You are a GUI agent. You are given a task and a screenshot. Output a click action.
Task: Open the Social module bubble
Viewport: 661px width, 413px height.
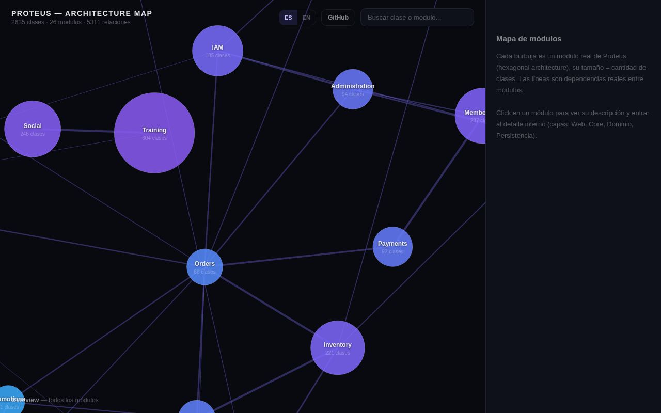[x=33, y=129]
